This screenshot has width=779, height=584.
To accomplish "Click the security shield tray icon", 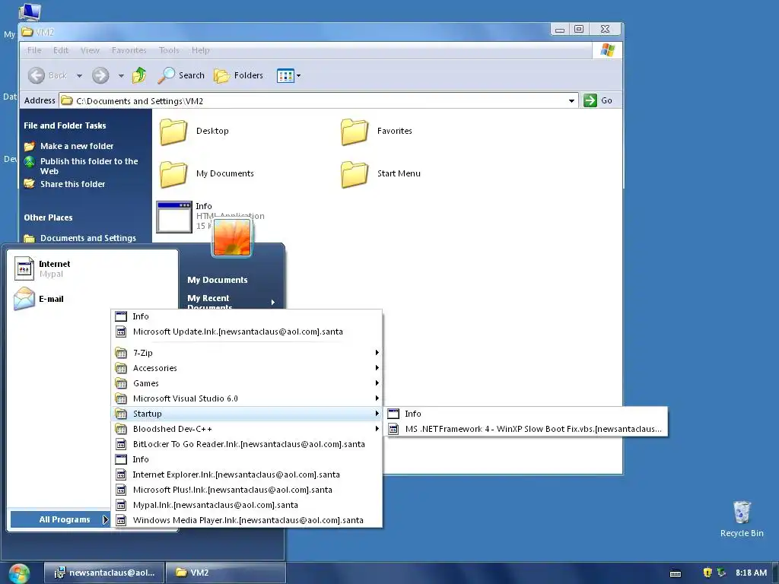I will point(707,573).
